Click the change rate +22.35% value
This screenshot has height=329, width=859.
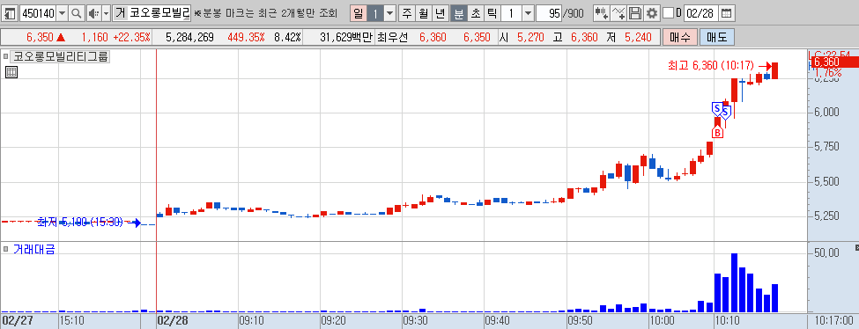point(131,37)
